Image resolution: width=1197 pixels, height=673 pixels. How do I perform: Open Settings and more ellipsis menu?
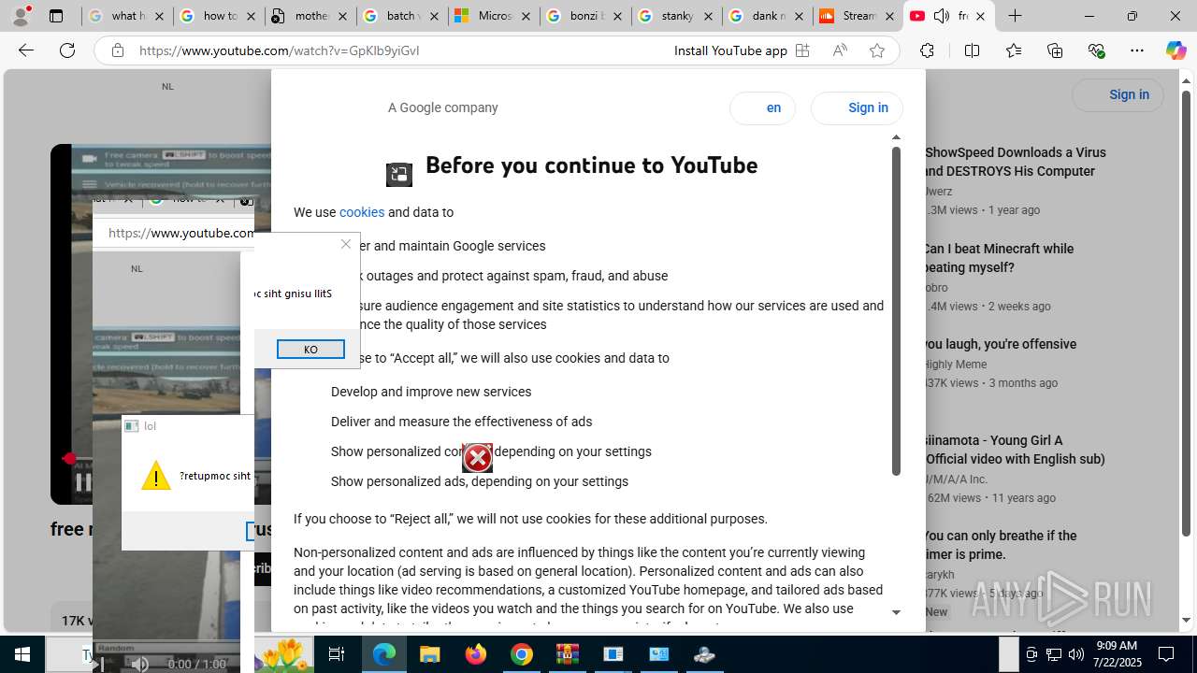(1137, 50)
